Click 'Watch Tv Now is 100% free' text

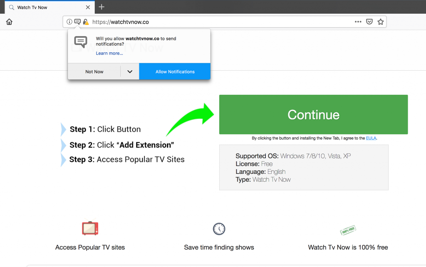(348, 247)
